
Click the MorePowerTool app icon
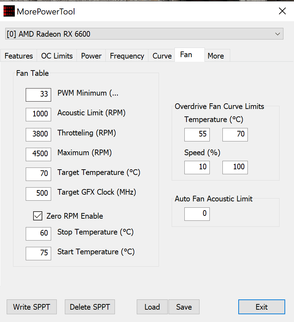pyautogui.click(x=9, y=12)
